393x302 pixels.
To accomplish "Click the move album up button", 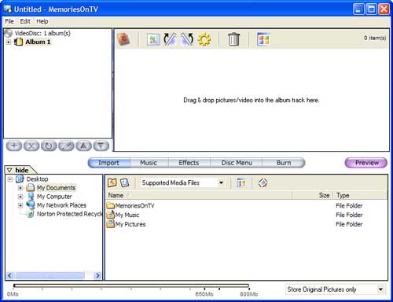I will [x=83, y=145].
